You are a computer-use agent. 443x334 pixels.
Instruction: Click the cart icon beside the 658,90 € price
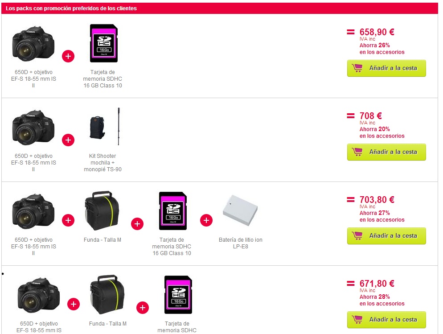point(357,68)
